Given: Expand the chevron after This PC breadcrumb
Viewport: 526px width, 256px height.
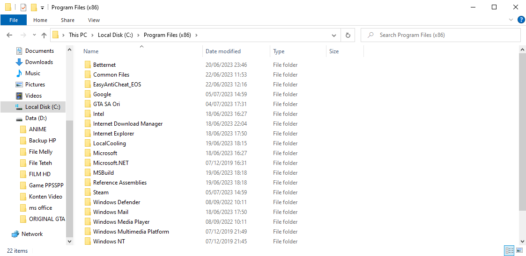Looking at the screenshot, I should tap(92, 35).
